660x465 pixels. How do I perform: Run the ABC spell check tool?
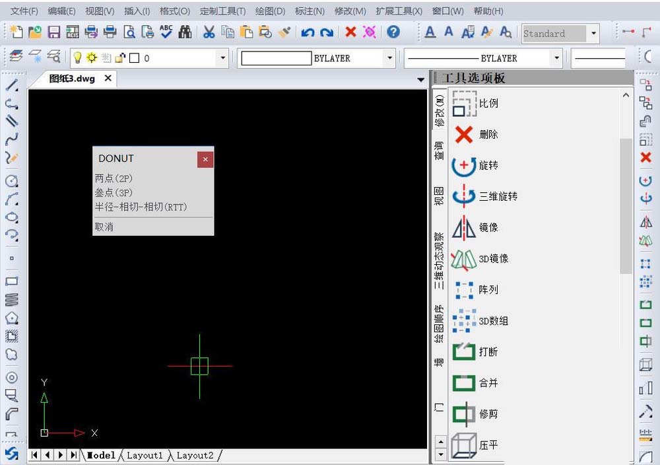click(x=166, y=32)
